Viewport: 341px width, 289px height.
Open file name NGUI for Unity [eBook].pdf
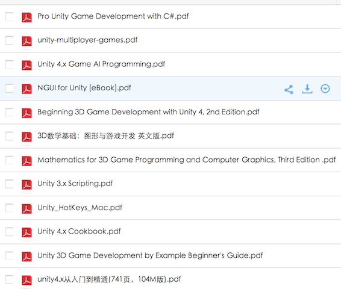pos(84,88)
